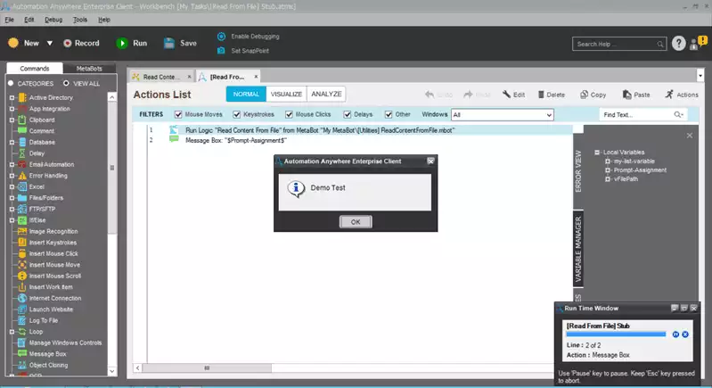Toggle the Keystrokes filter checkbox
Screen dimensions: 712x388
236,114
